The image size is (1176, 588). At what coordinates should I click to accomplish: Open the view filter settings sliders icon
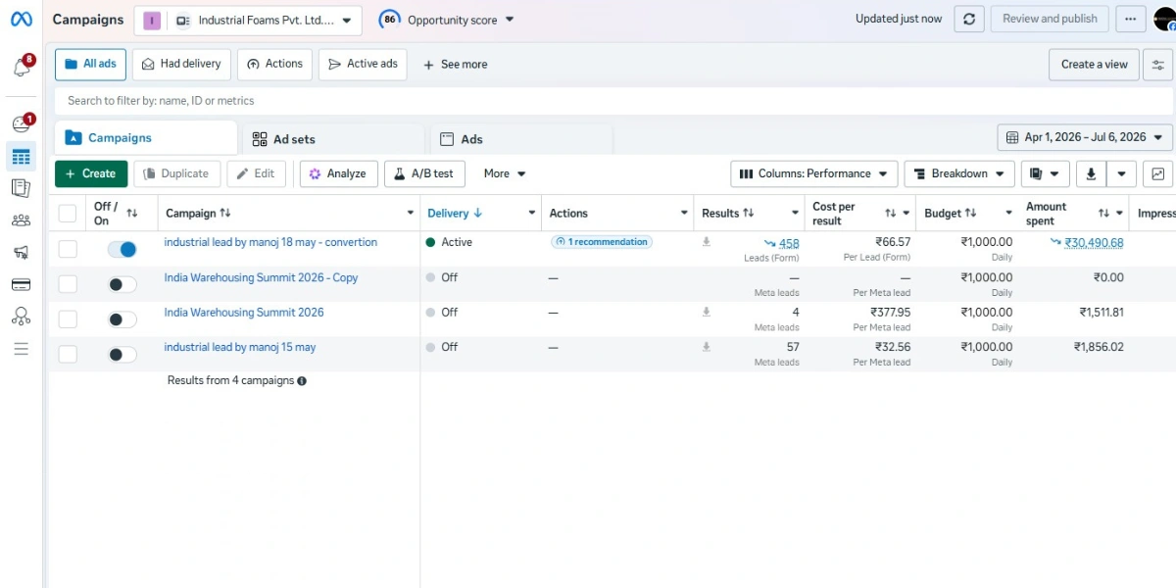[x=1158, y=65]
